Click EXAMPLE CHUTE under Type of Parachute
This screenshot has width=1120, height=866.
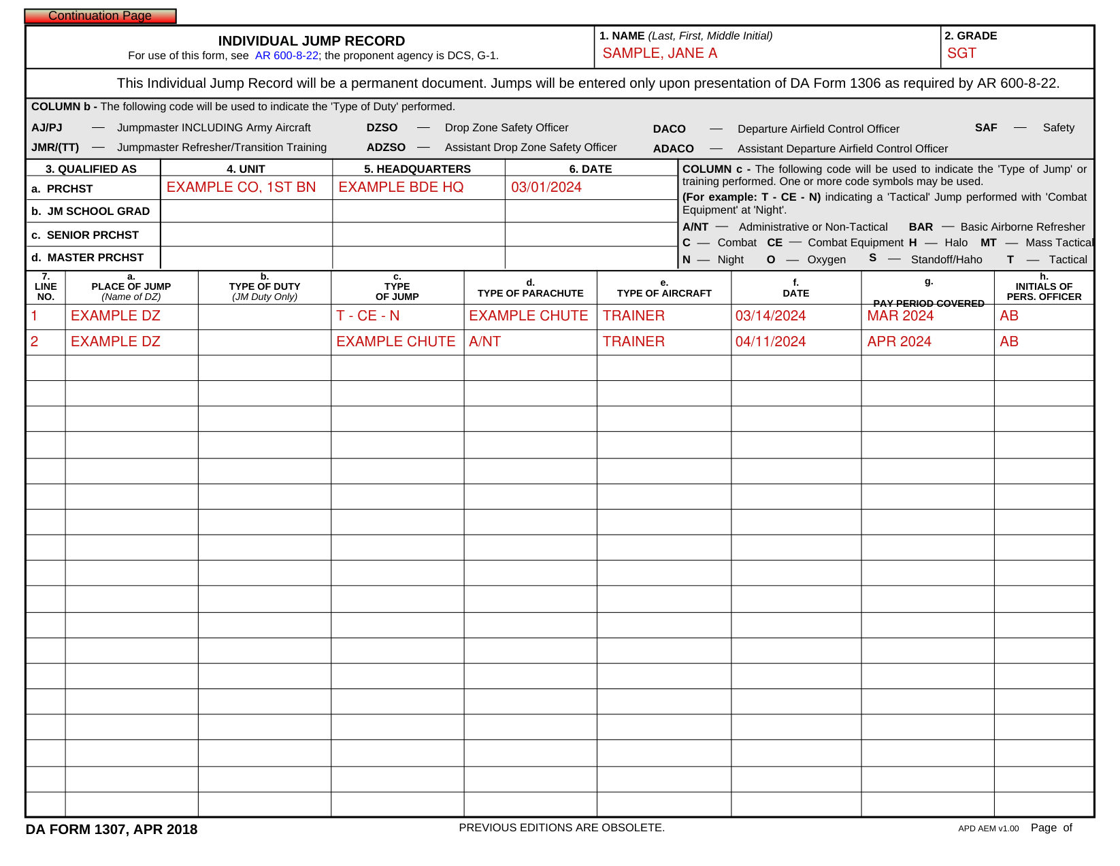[x=530, y=316]
